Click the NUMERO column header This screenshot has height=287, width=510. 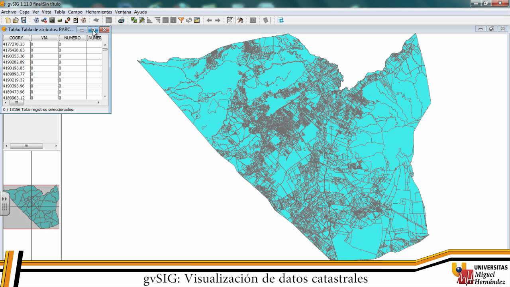73,38
